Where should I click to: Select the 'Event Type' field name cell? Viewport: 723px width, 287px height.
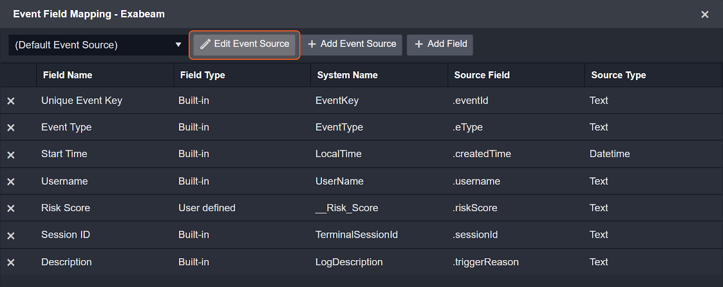click(x=66, y=127)
